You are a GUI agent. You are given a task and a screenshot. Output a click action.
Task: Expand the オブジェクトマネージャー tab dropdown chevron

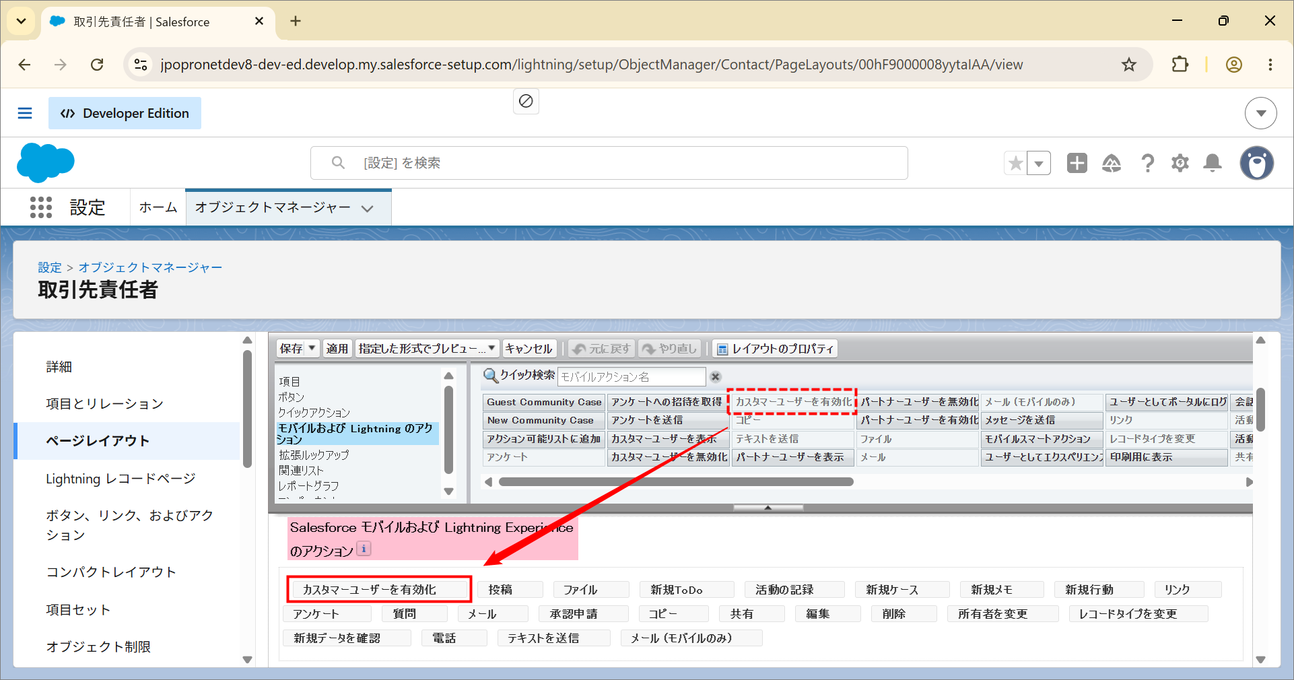368,208
